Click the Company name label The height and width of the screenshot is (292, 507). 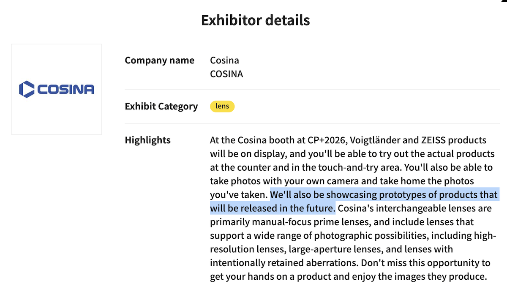[x=159, y=60]
